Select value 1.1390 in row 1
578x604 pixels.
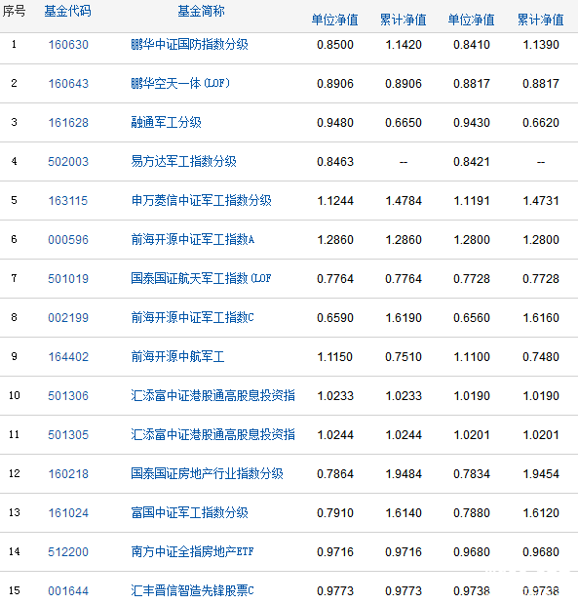coord(541,45)
